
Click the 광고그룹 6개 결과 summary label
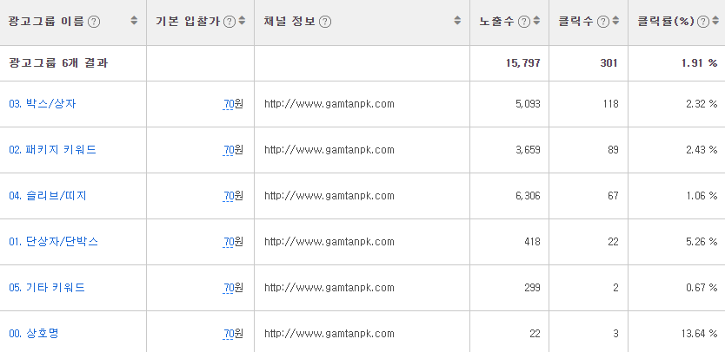pyautogui.click(x=58, y=63)
